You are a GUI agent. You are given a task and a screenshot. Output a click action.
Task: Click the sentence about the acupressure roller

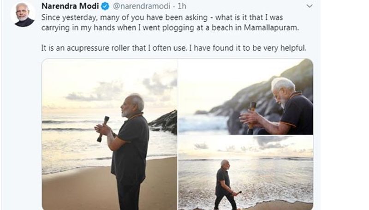coord(174,48)
